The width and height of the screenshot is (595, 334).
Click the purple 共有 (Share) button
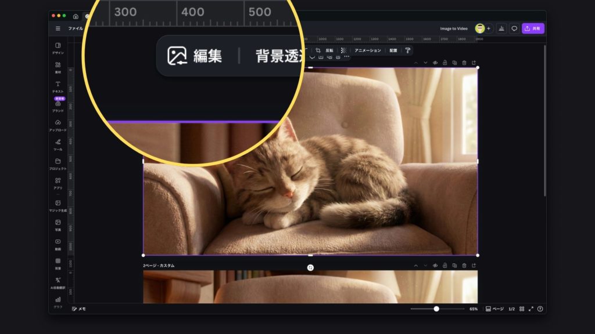[x=533, y=28]
